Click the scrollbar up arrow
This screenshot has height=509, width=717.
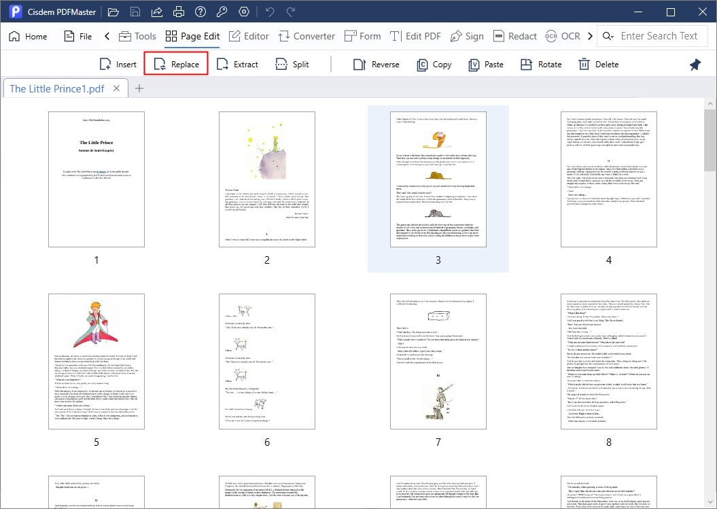[710, 104]
